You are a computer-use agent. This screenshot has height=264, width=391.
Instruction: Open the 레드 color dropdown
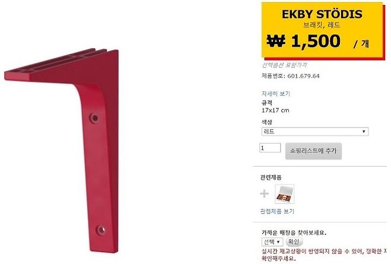[x=315, y=132]
